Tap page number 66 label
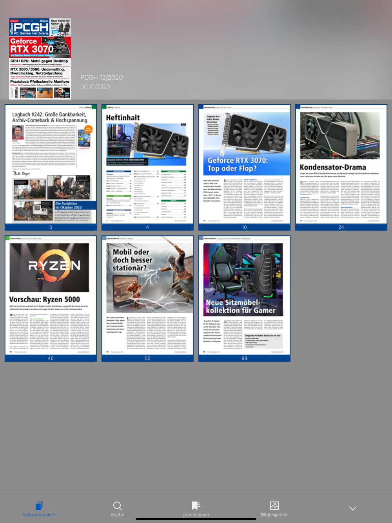392x523 pixels. 147,358
